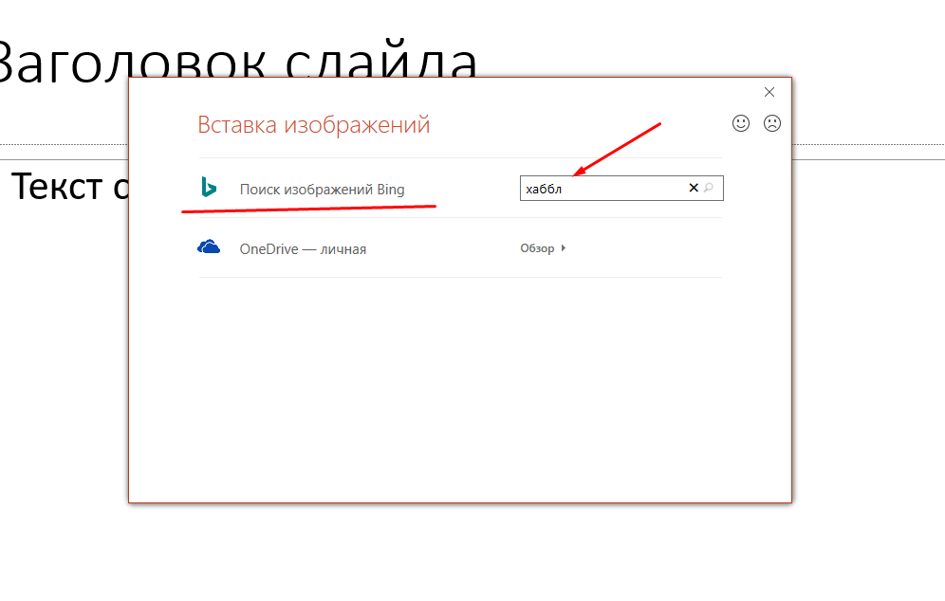Select the OneDrive — личная label

(303, 249)
